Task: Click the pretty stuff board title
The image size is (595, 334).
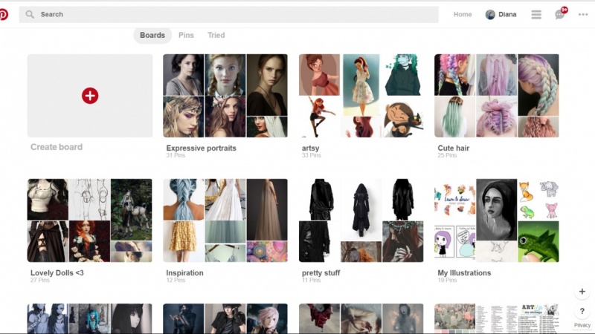Action: 321,272
